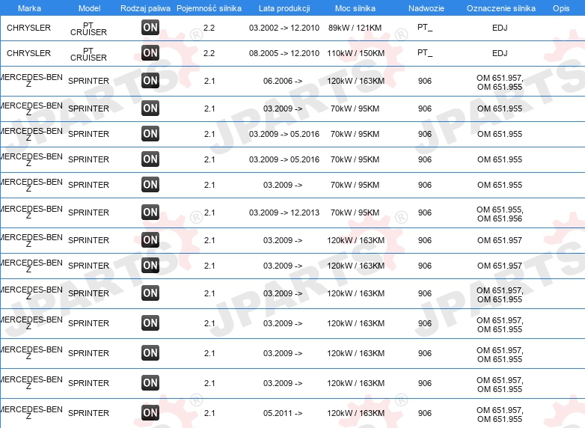Select MERCEDES-BENZ in the 03.2009 -> 12.2013 row
The width and height of the screenshot is (585, 428).
click(31, 212)
